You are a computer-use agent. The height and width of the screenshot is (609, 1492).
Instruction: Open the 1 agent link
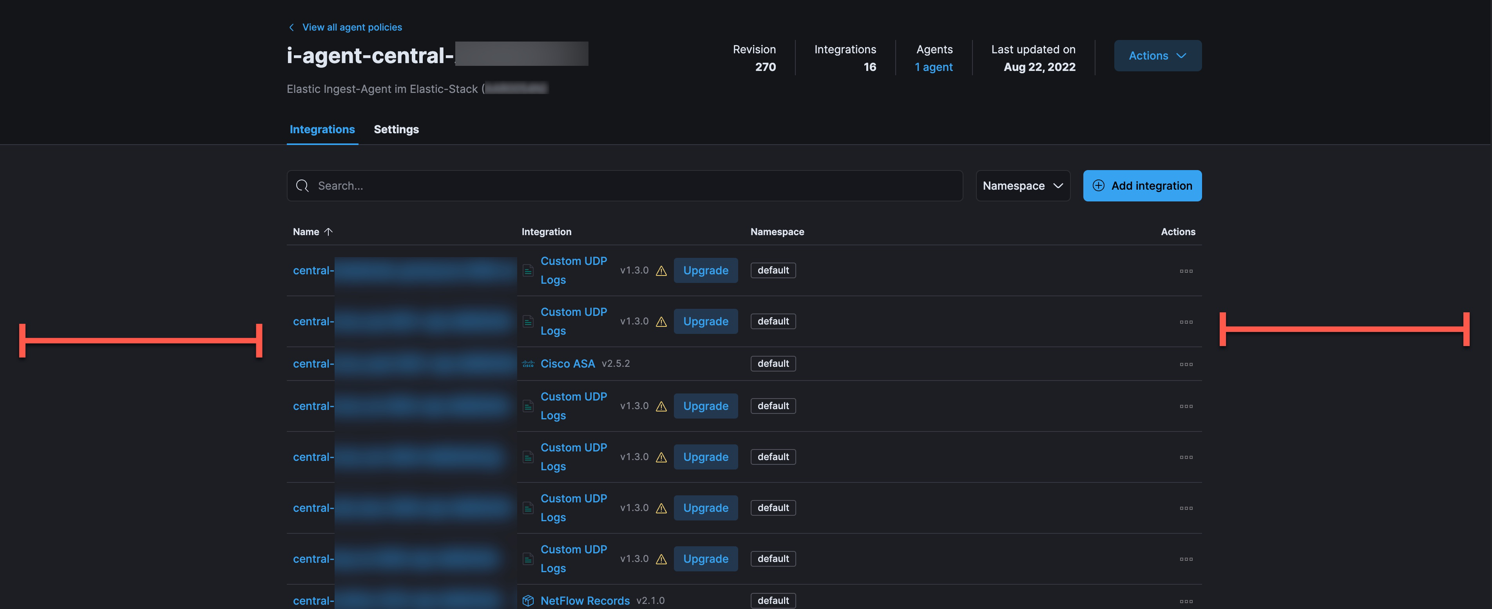tap(933, 67)
